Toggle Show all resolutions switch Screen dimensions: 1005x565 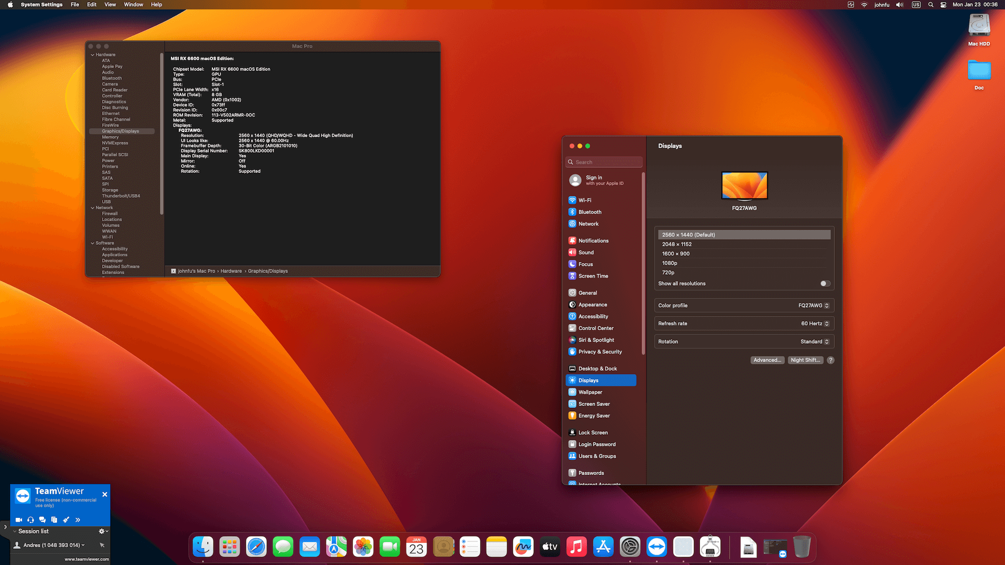click(825, 284)
